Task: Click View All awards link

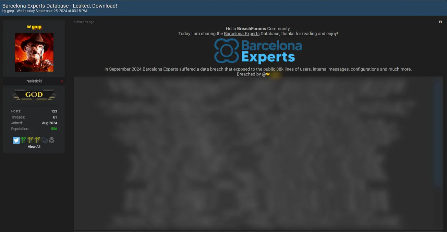Action: pos(34,147)
